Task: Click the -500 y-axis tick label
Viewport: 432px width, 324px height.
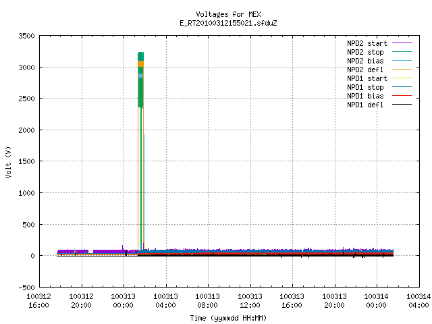Action: tap(27, 288)
